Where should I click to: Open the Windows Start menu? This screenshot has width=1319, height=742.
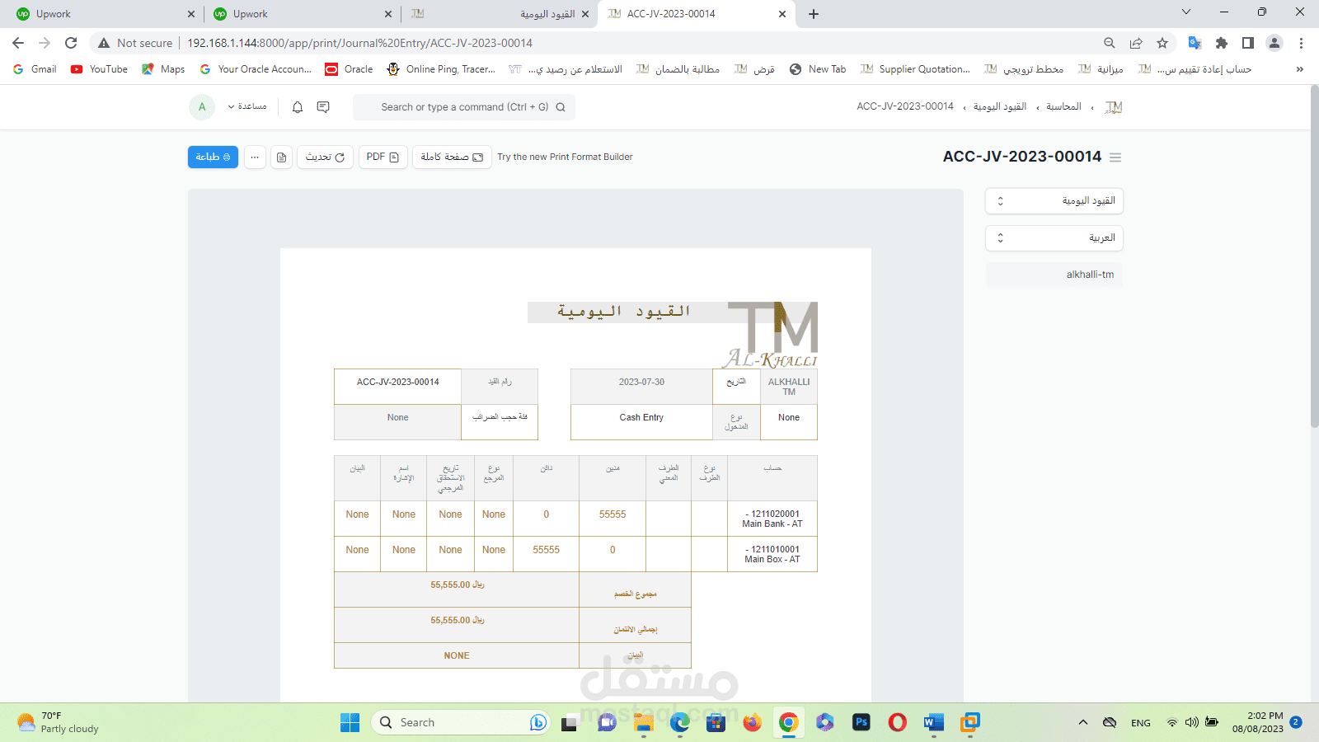[350, 722]
